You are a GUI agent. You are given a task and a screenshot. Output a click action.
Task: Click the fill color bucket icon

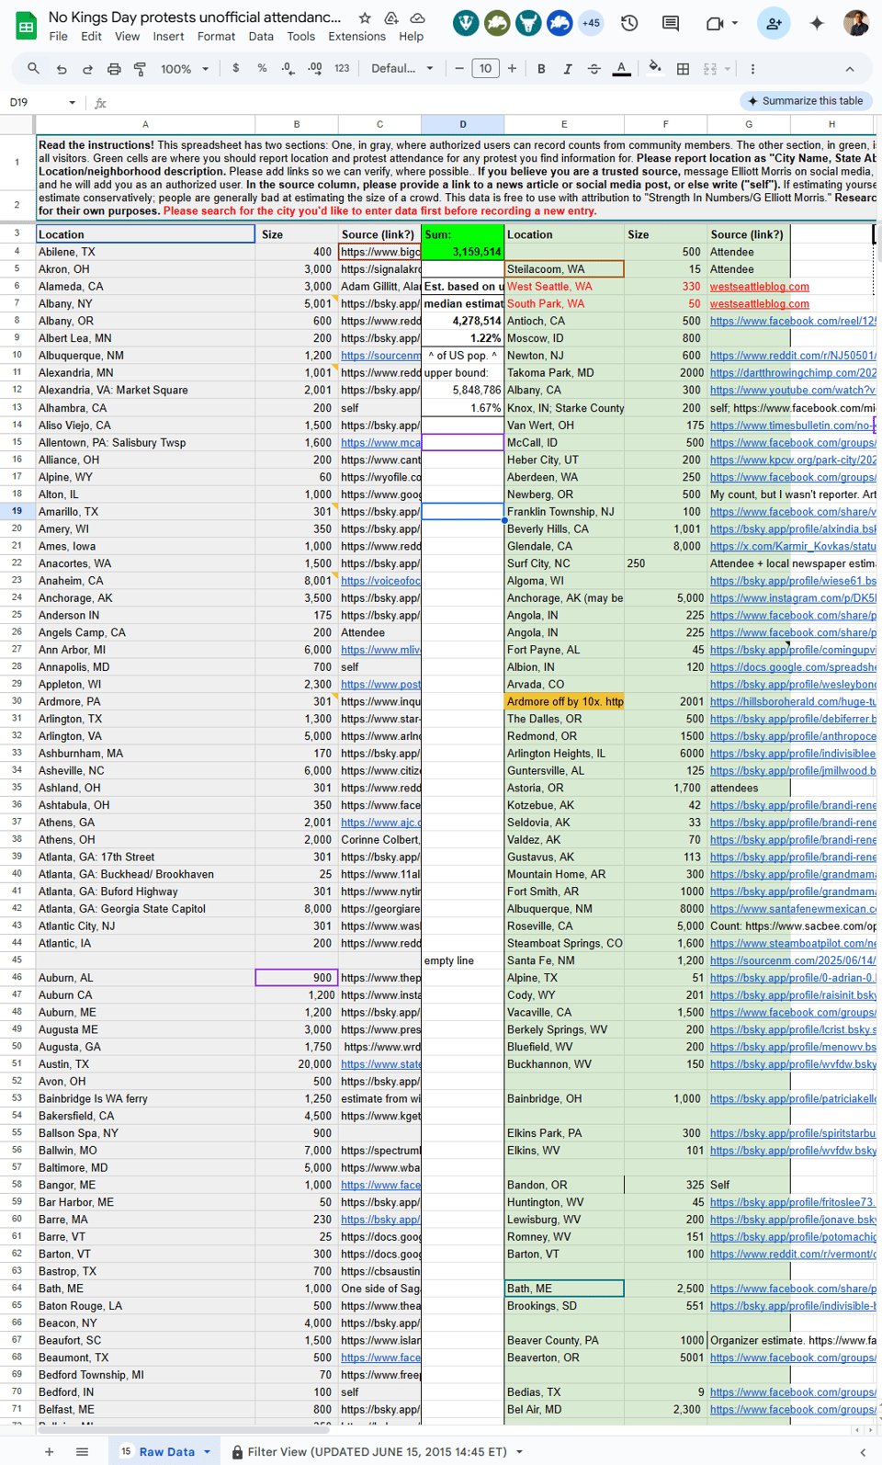tap(654, 68)
